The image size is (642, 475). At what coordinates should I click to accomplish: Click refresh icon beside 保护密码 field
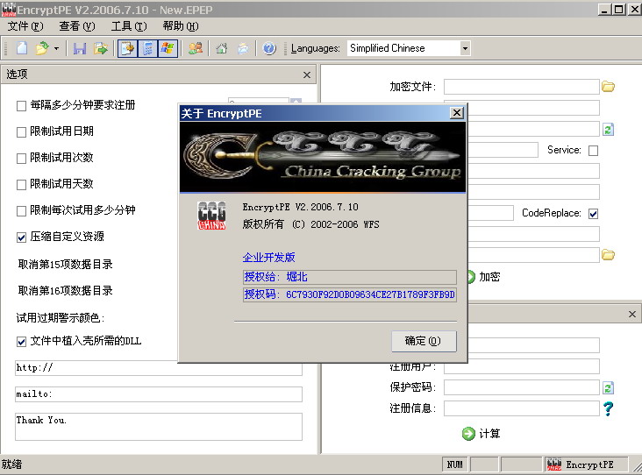(x=608, y=387)
